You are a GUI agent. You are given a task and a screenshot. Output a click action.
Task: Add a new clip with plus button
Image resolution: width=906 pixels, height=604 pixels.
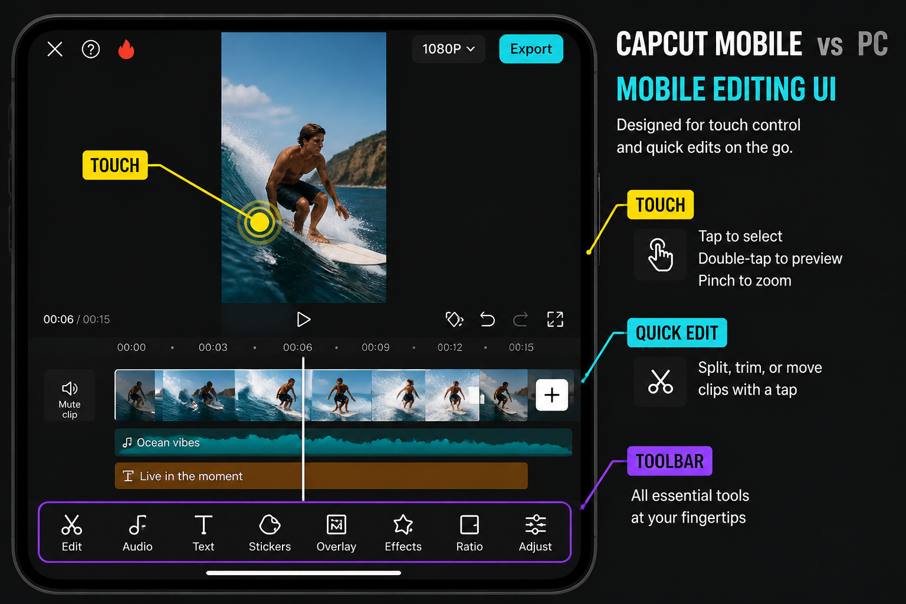click(x=552, y=395)
